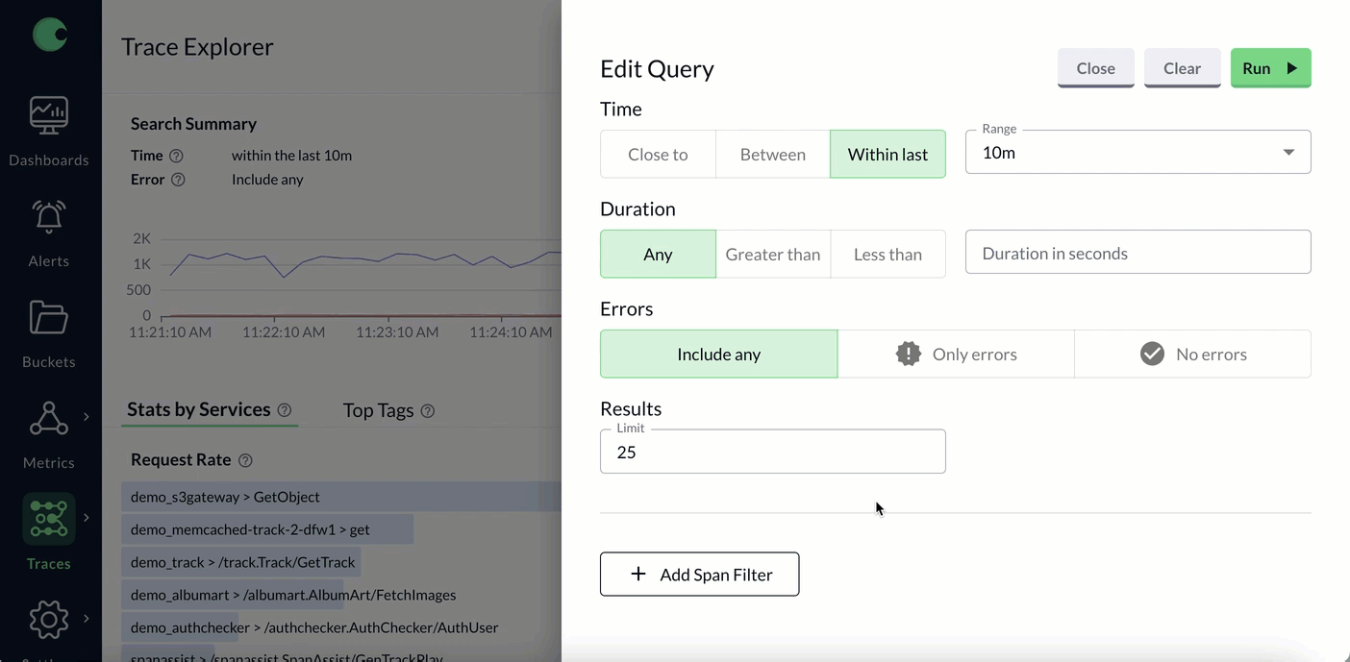Click the Duration in seconds field
Viewport: 1350px width, 662px height.
tap(1137, 252)
